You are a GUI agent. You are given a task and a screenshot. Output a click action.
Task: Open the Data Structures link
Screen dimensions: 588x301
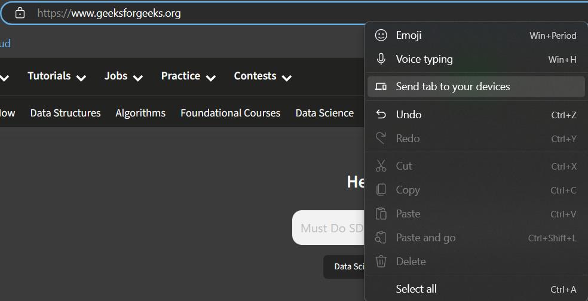click(65, 113)
